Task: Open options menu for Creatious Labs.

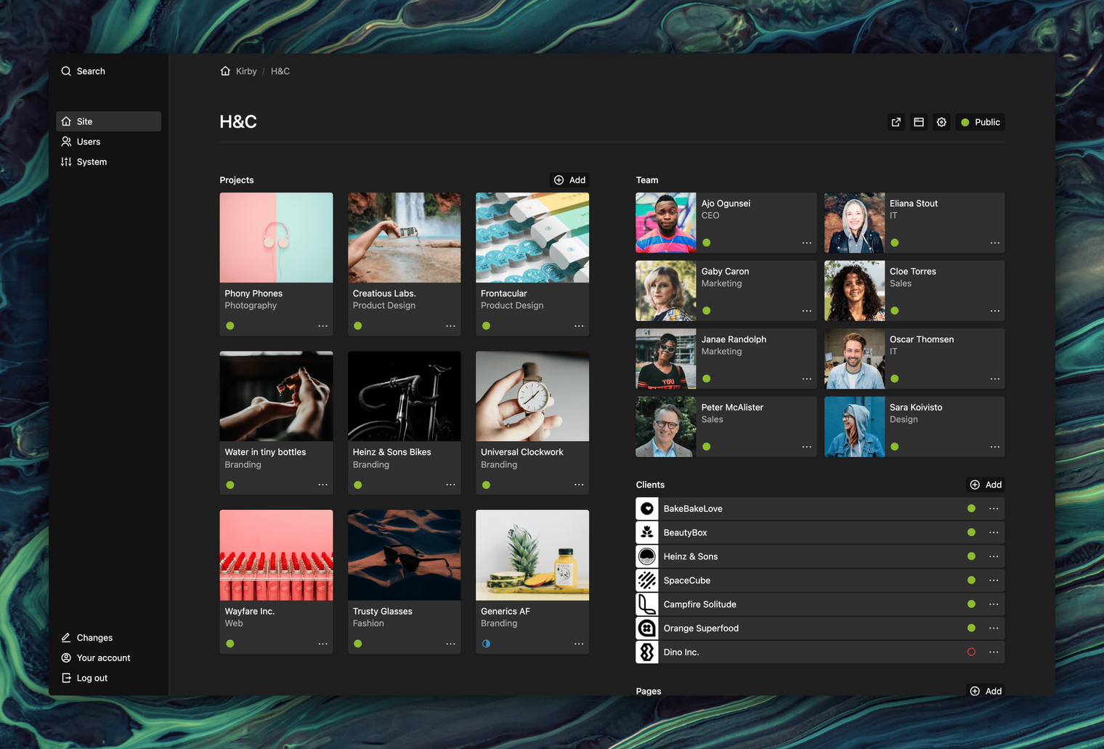Action: coord(450,326)
